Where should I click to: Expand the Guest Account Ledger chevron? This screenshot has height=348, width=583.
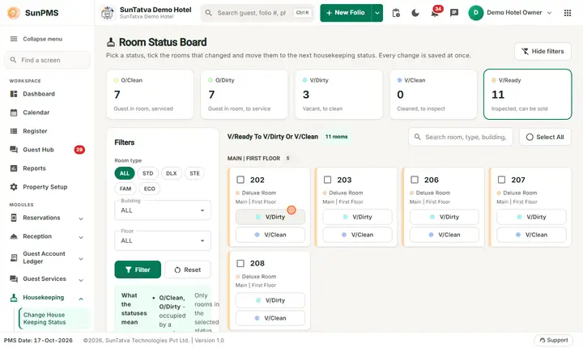point(81,259)
